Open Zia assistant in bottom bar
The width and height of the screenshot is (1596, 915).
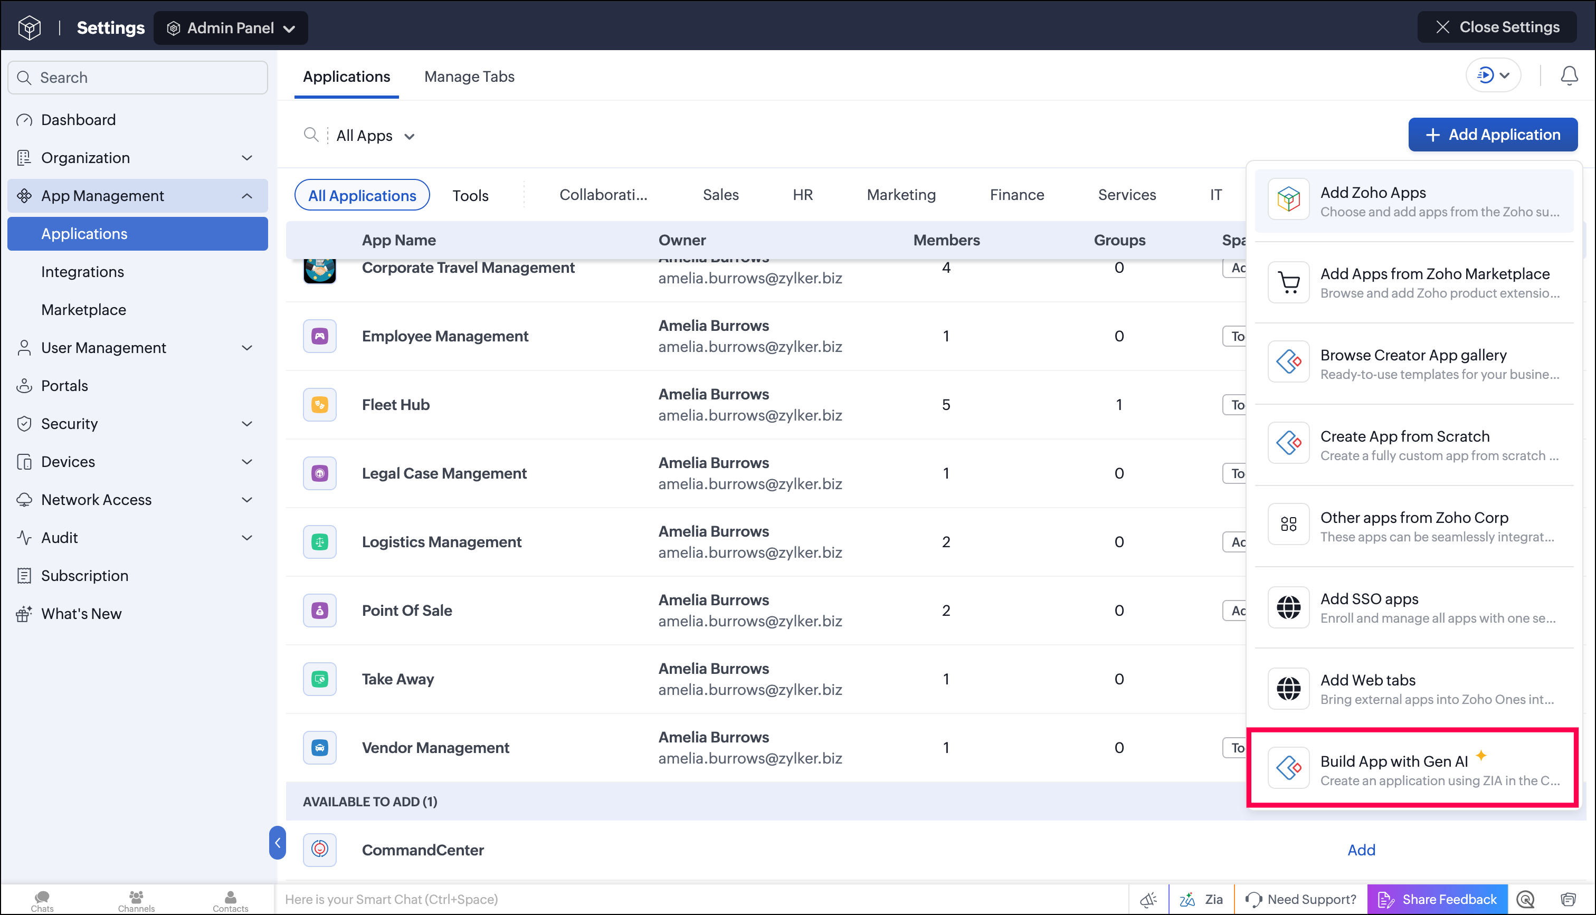click(x=1201, y=899)
